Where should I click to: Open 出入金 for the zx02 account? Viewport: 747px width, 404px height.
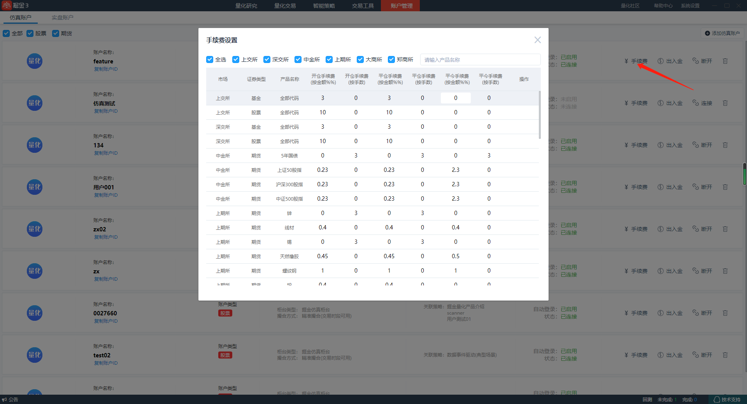tap(670, 229)
